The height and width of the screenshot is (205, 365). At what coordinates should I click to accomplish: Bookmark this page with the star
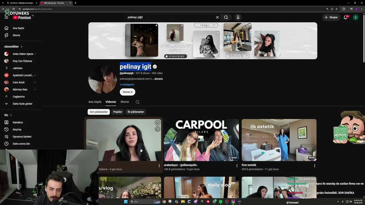[336, 9]
